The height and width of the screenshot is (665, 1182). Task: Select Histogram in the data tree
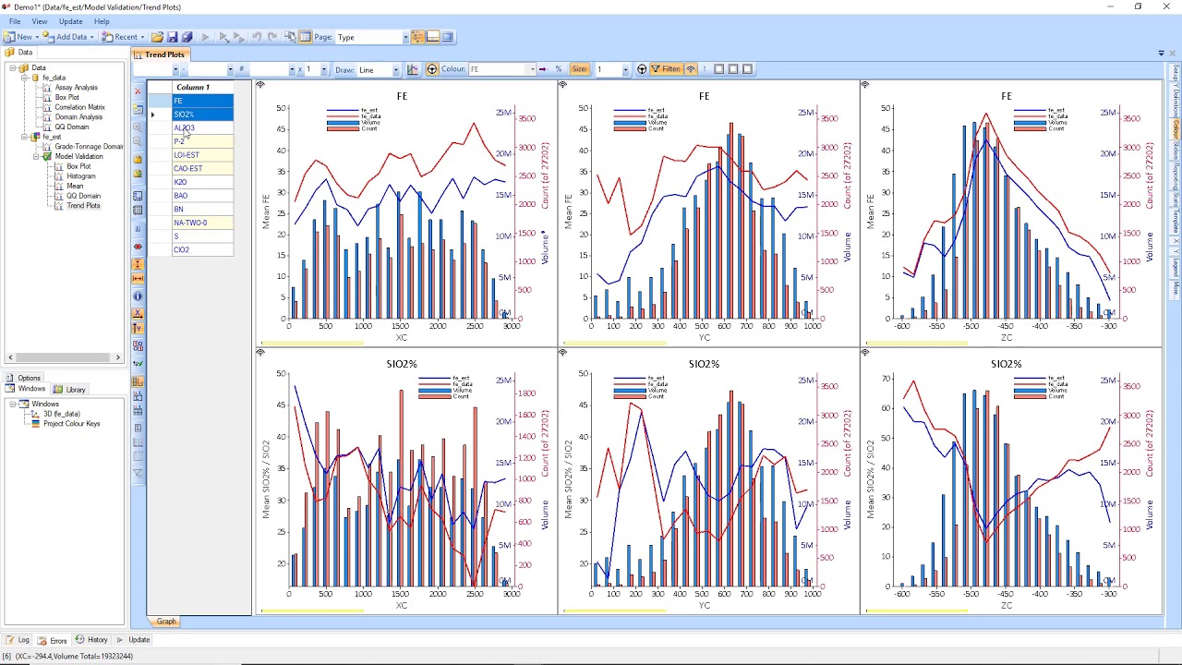point(80,176)
